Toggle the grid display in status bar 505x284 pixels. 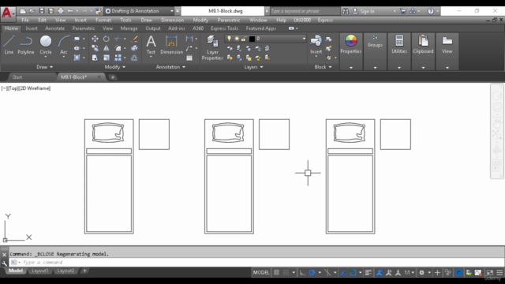(277, 272)
